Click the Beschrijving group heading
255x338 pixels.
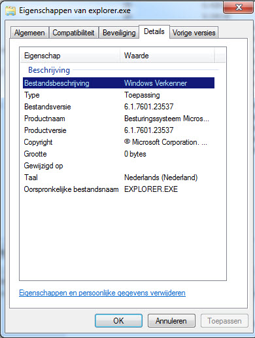(49, 70)
